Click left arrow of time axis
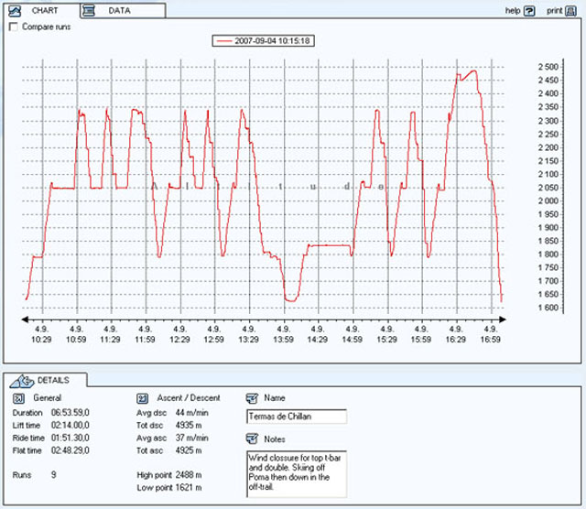586x509 pixels. click(25, 319)
